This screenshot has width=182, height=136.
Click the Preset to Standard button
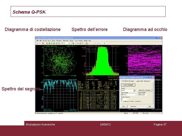128,85
